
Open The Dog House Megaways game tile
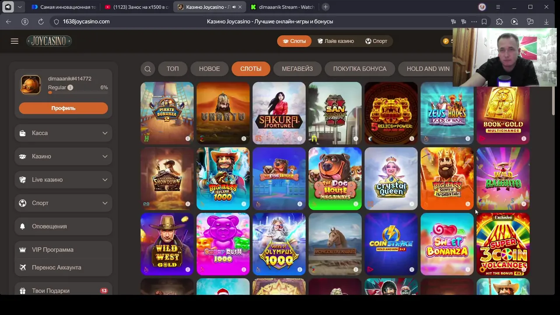335,178
